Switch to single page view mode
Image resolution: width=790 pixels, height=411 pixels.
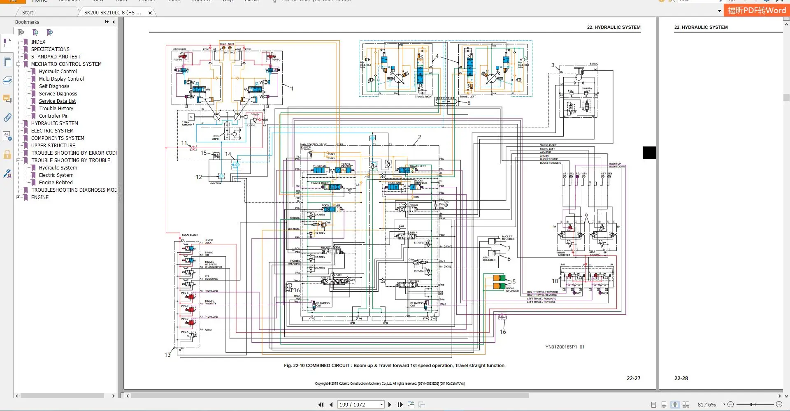653,405
